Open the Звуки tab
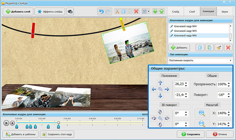Screen dimensions: 236x140 pyautogui.click(x=225, y=11)
